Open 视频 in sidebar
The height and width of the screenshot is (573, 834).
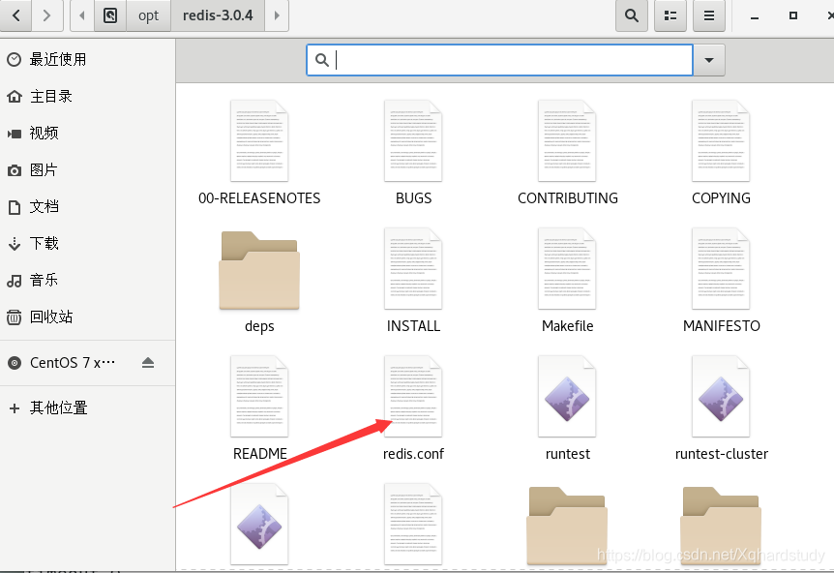(87, 133)
